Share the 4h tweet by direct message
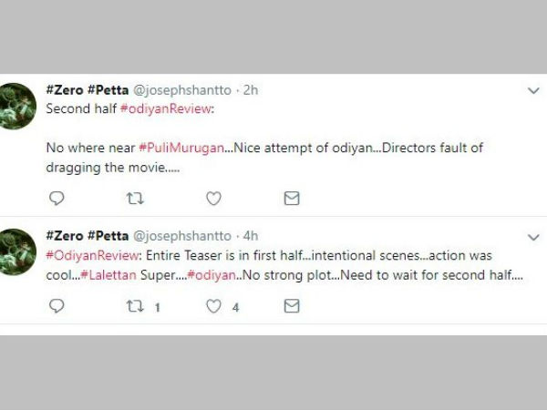The width and height of the screenshot is (547, 410). click(292, 307)
